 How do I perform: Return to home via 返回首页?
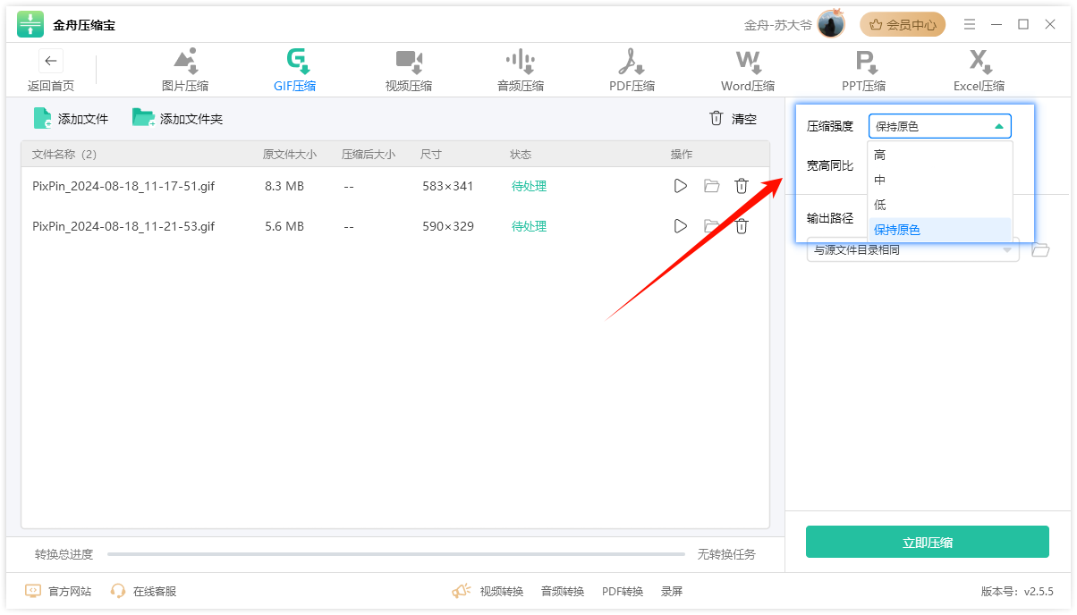(x=51, y=72)
